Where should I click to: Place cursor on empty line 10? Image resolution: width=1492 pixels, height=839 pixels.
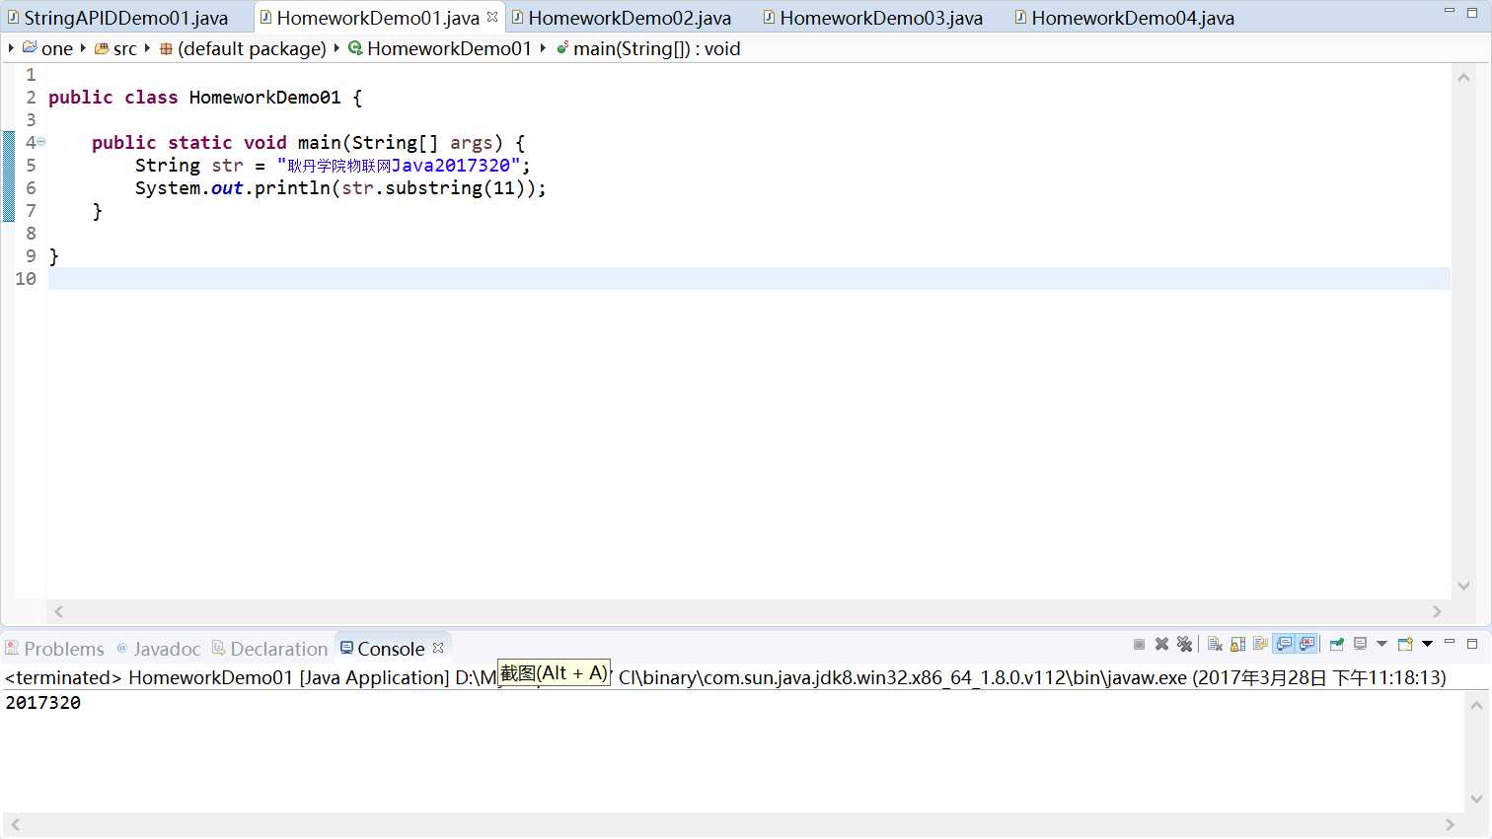coord(749,279)
